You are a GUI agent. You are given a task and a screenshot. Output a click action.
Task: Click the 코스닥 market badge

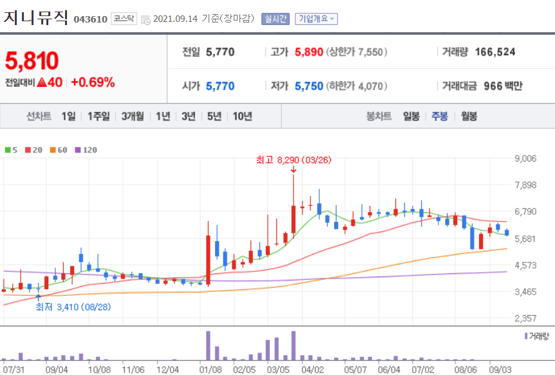coord(123,19)
